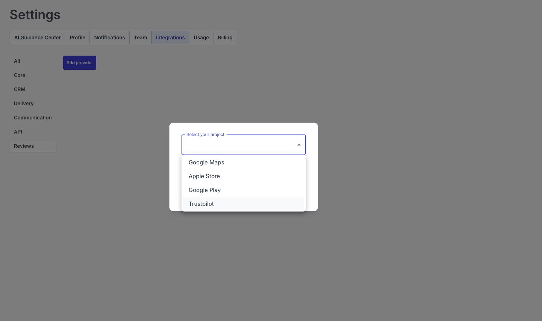
Task: Select the Communication category in sidebar
Action: (x=33, y=118)
